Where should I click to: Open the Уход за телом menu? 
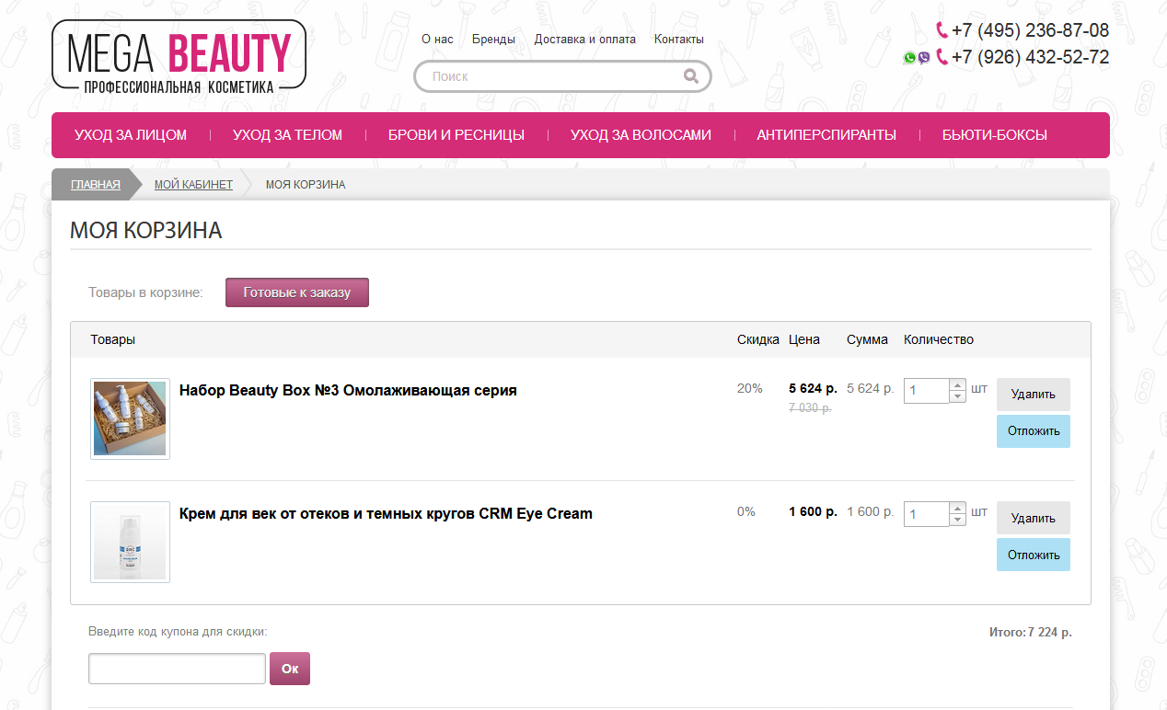point(287,135)
